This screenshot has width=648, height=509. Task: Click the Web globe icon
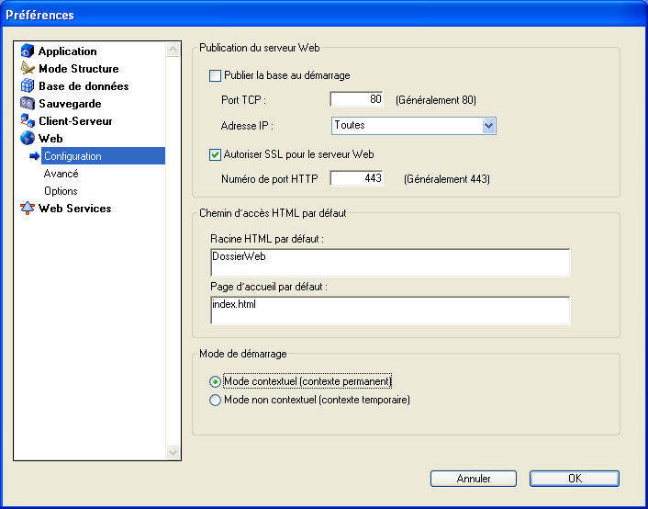28,139
